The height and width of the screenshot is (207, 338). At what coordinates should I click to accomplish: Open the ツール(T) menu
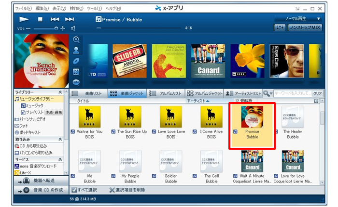[95, 8]
